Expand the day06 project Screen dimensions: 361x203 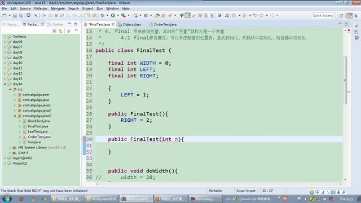5,42
